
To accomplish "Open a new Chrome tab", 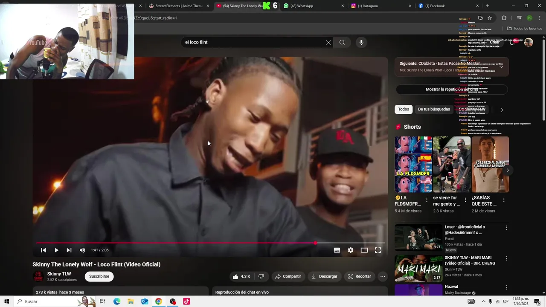I will coord(488,6).
